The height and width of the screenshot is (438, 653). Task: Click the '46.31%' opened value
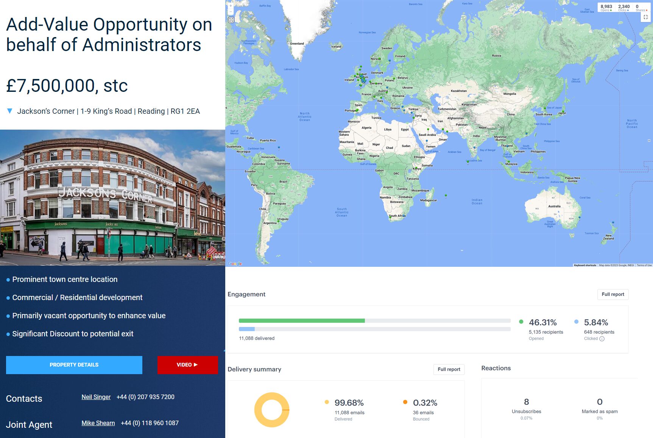click(x=542, y=322)
